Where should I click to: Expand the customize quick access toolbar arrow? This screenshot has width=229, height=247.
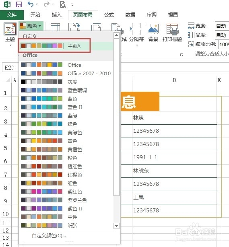click(72, 5)
